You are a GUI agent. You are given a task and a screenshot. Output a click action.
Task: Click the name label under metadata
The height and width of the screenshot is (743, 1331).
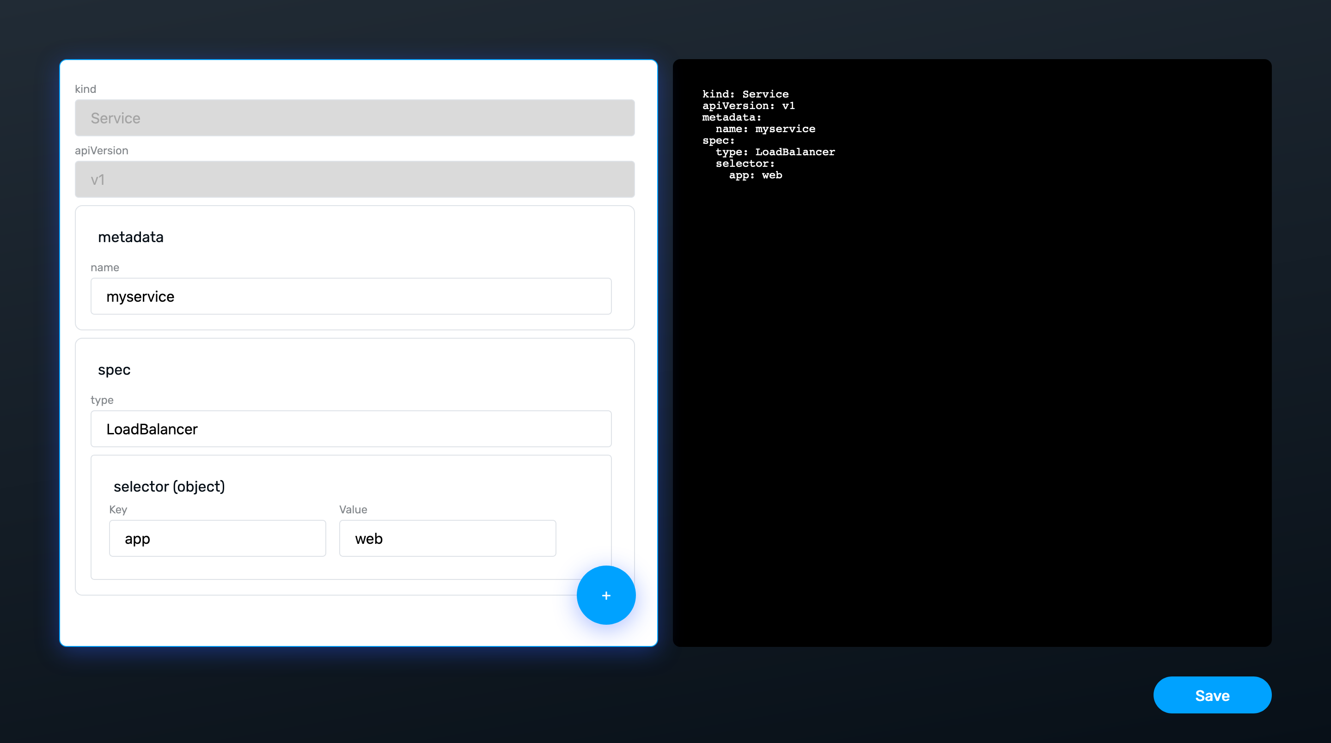(x=105, y=268)
